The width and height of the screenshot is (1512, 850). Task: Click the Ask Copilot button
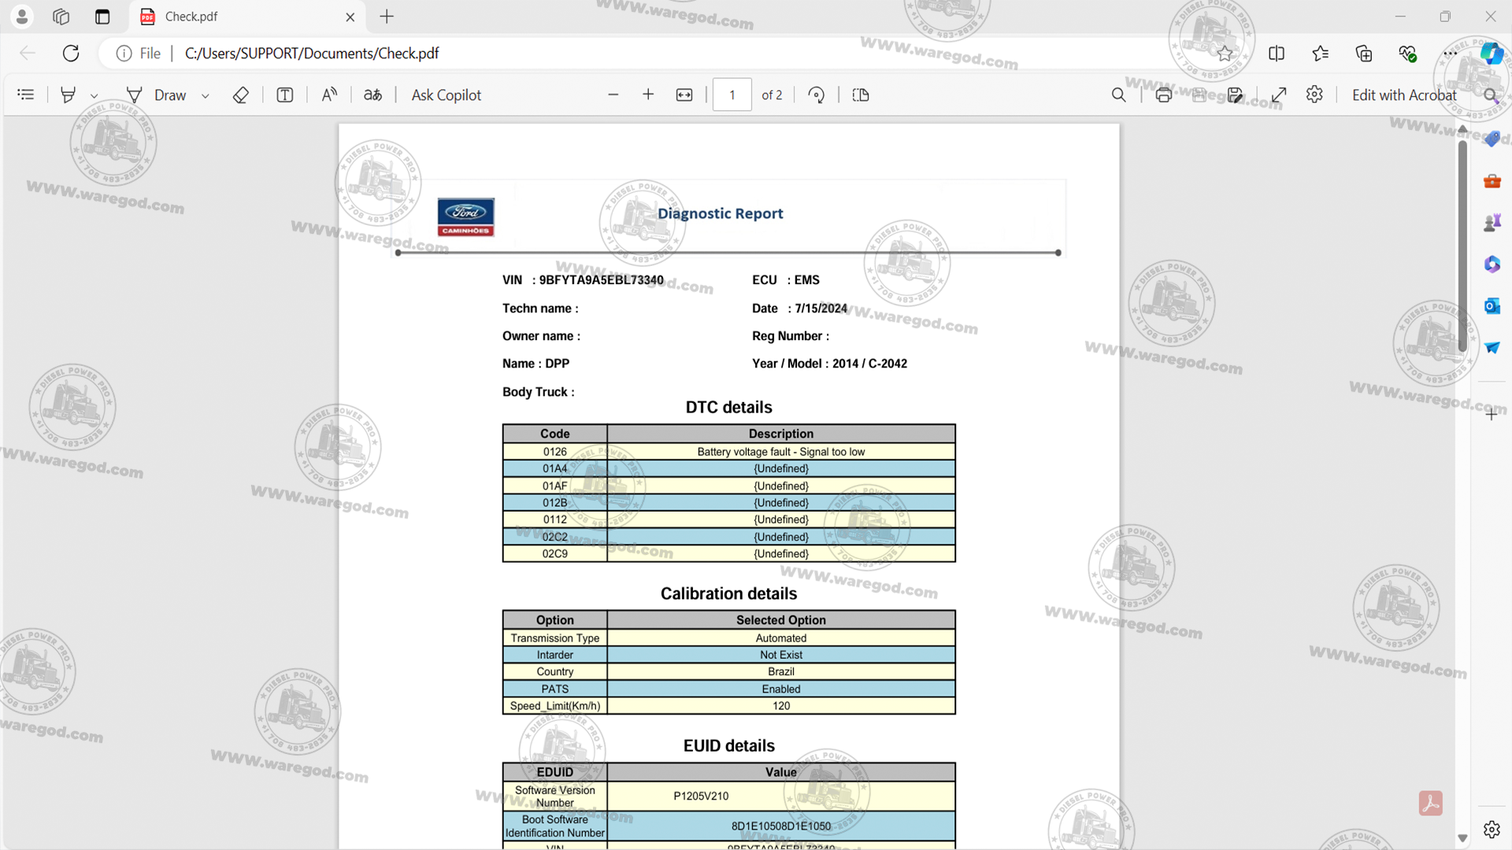pos(447,94)
